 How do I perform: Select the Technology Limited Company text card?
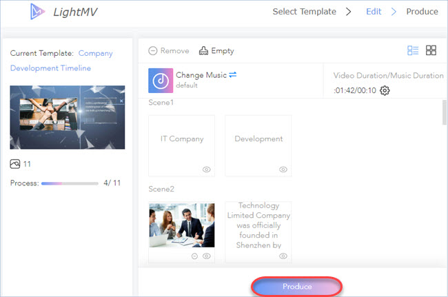click(x=258, y=232)
